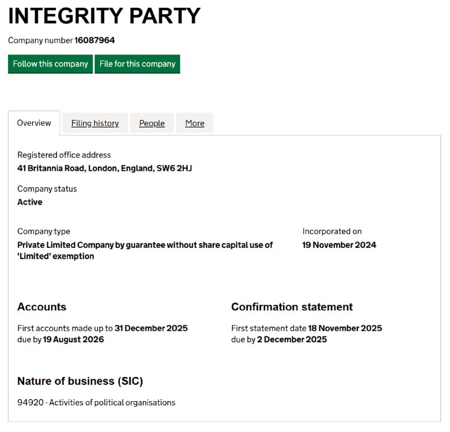Click accounts due date 19 August 2026
The image size is (450, 432).
[73, 339]
